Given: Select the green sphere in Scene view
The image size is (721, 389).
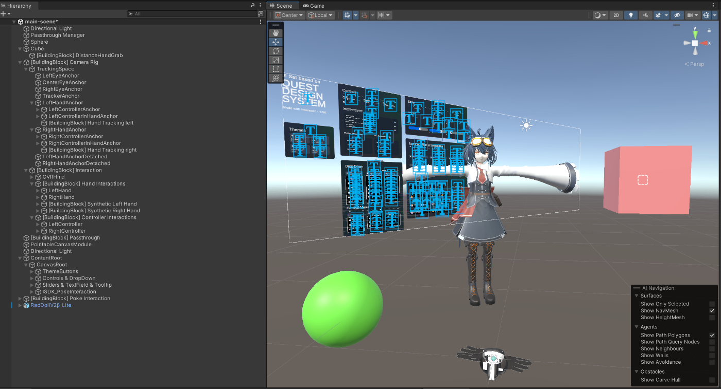Looking at the screenshot, I should pos(342,309).
